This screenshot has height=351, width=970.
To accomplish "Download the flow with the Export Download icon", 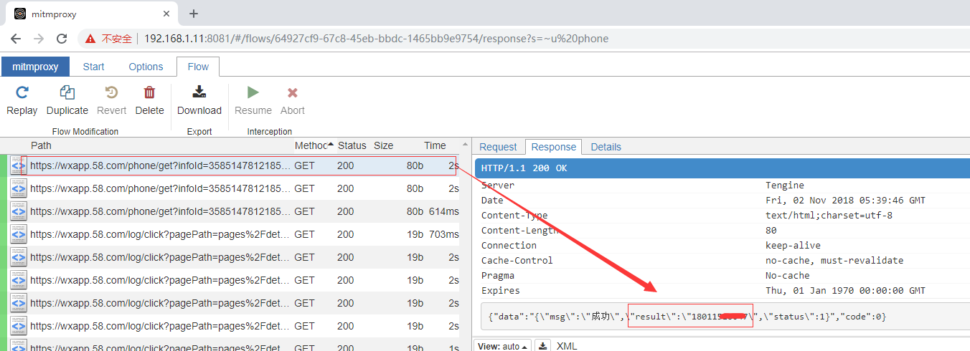I will [x=199, y=92].
